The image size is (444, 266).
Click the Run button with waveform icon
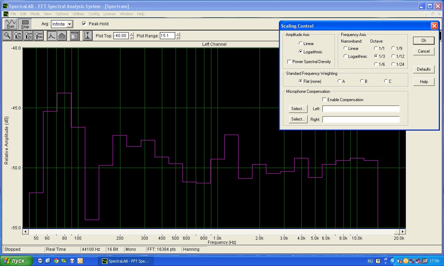click(x=10, y=24)
